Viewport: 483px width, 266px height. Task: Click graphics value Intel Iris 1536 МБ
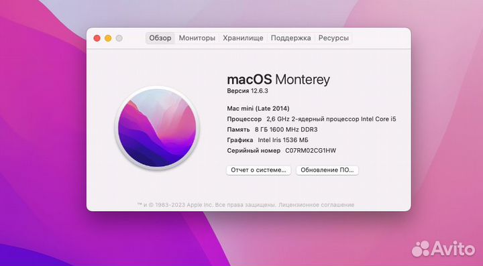tap(283, 140)
